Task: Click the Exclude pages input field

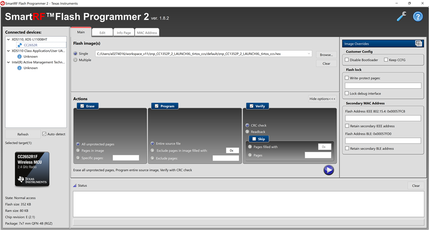Action: (226, 158)
